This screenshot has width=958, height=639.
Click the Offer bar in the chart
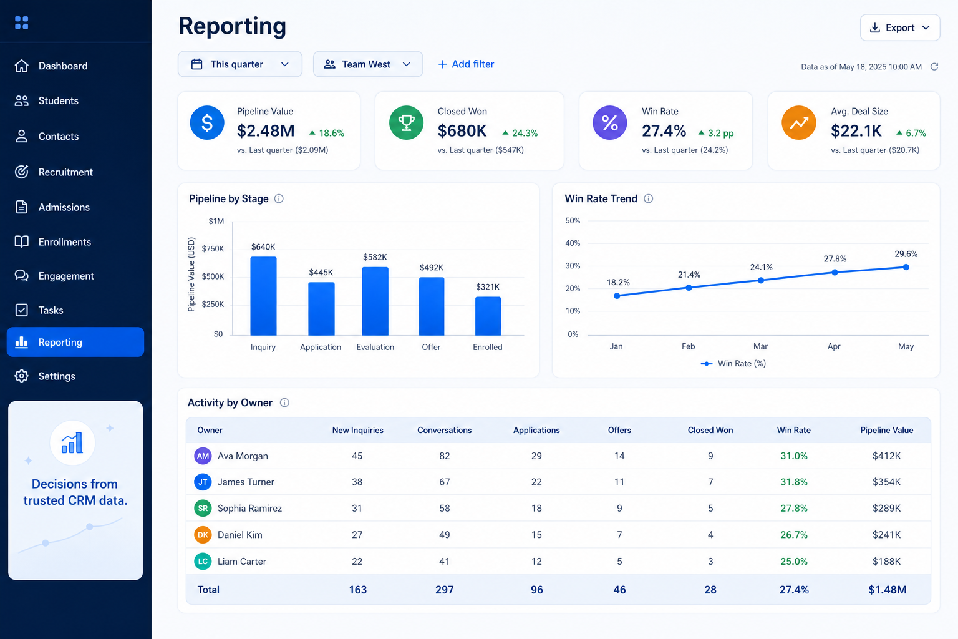432,306
